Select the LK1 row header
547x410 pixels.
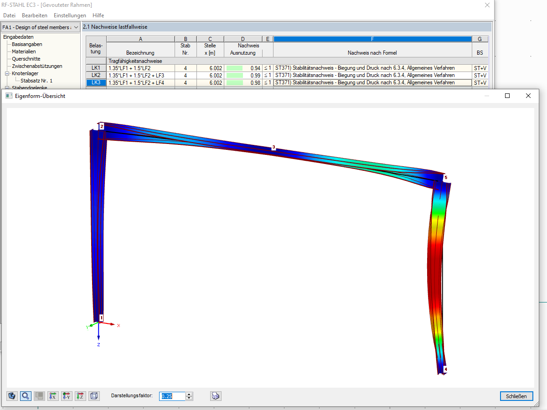click(x=96, y=68)
